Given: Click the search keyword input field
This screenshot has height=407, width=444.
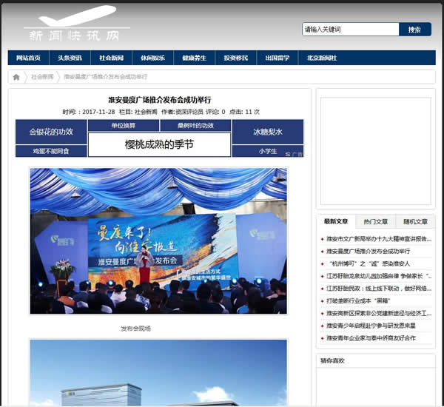Looking at the screenshot, I should (350, 30).
